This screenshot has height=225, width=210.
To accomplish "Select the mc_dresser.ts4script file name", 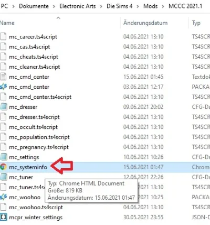I will 34,117.
